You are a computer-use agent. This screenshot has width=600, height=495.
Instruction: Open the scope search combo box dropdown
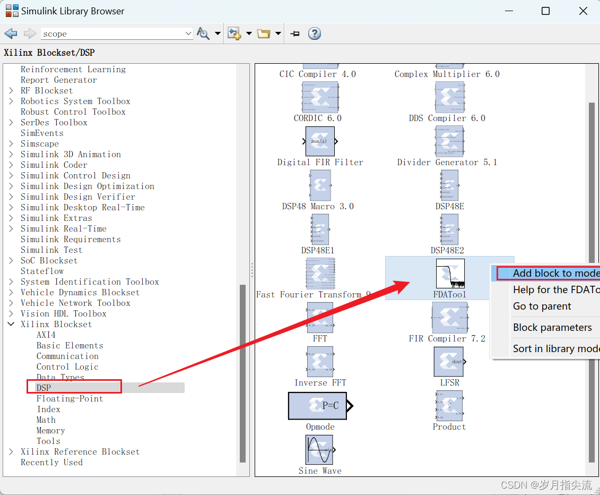188,33
